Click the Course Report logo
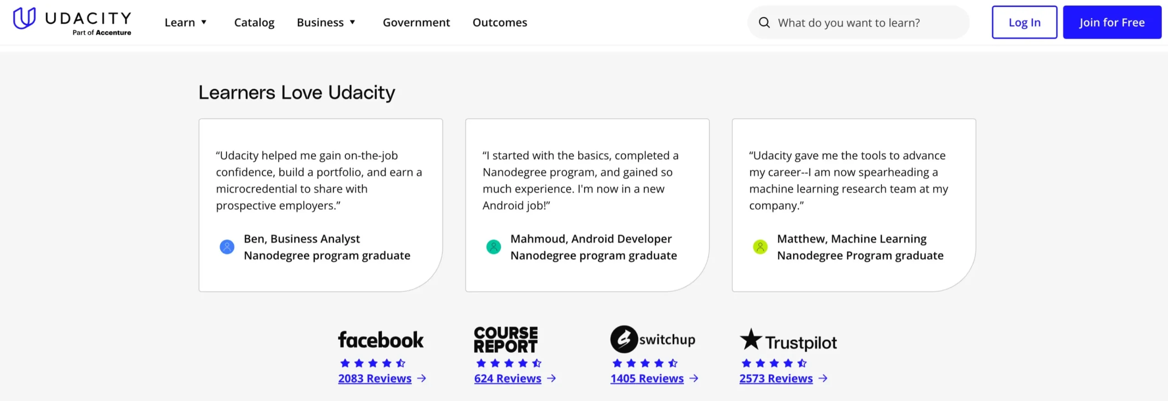 (x=506, y=339)
